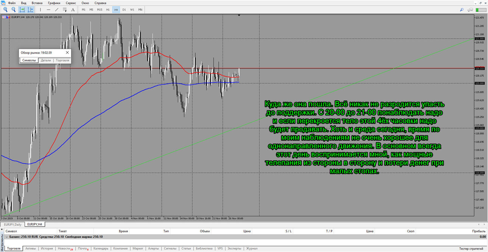The height and width of the screenshot is (252, 488).
Task: Open the Графики menu
Action: point(54,3)
